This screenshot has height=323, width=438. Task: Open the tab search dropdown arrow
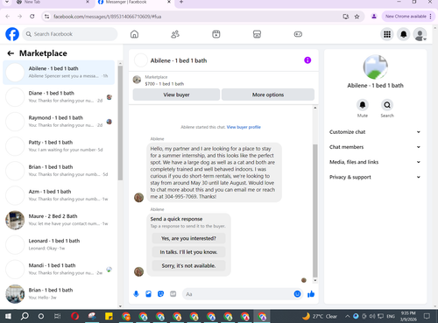[x=7, y=2]
